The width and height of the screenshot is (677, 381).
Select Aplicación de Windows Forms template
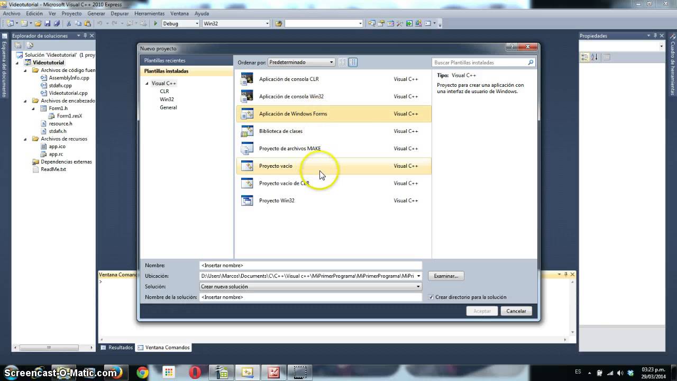click(x=334, y=114)
